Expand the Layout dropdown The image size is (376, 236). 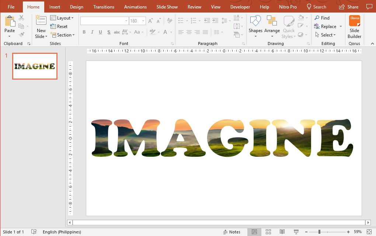click(62, 18)
